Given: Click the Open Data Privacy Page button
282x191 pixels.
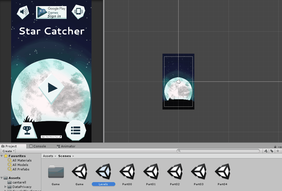Looking at the screenshot, I should click(x=51, y=137).
